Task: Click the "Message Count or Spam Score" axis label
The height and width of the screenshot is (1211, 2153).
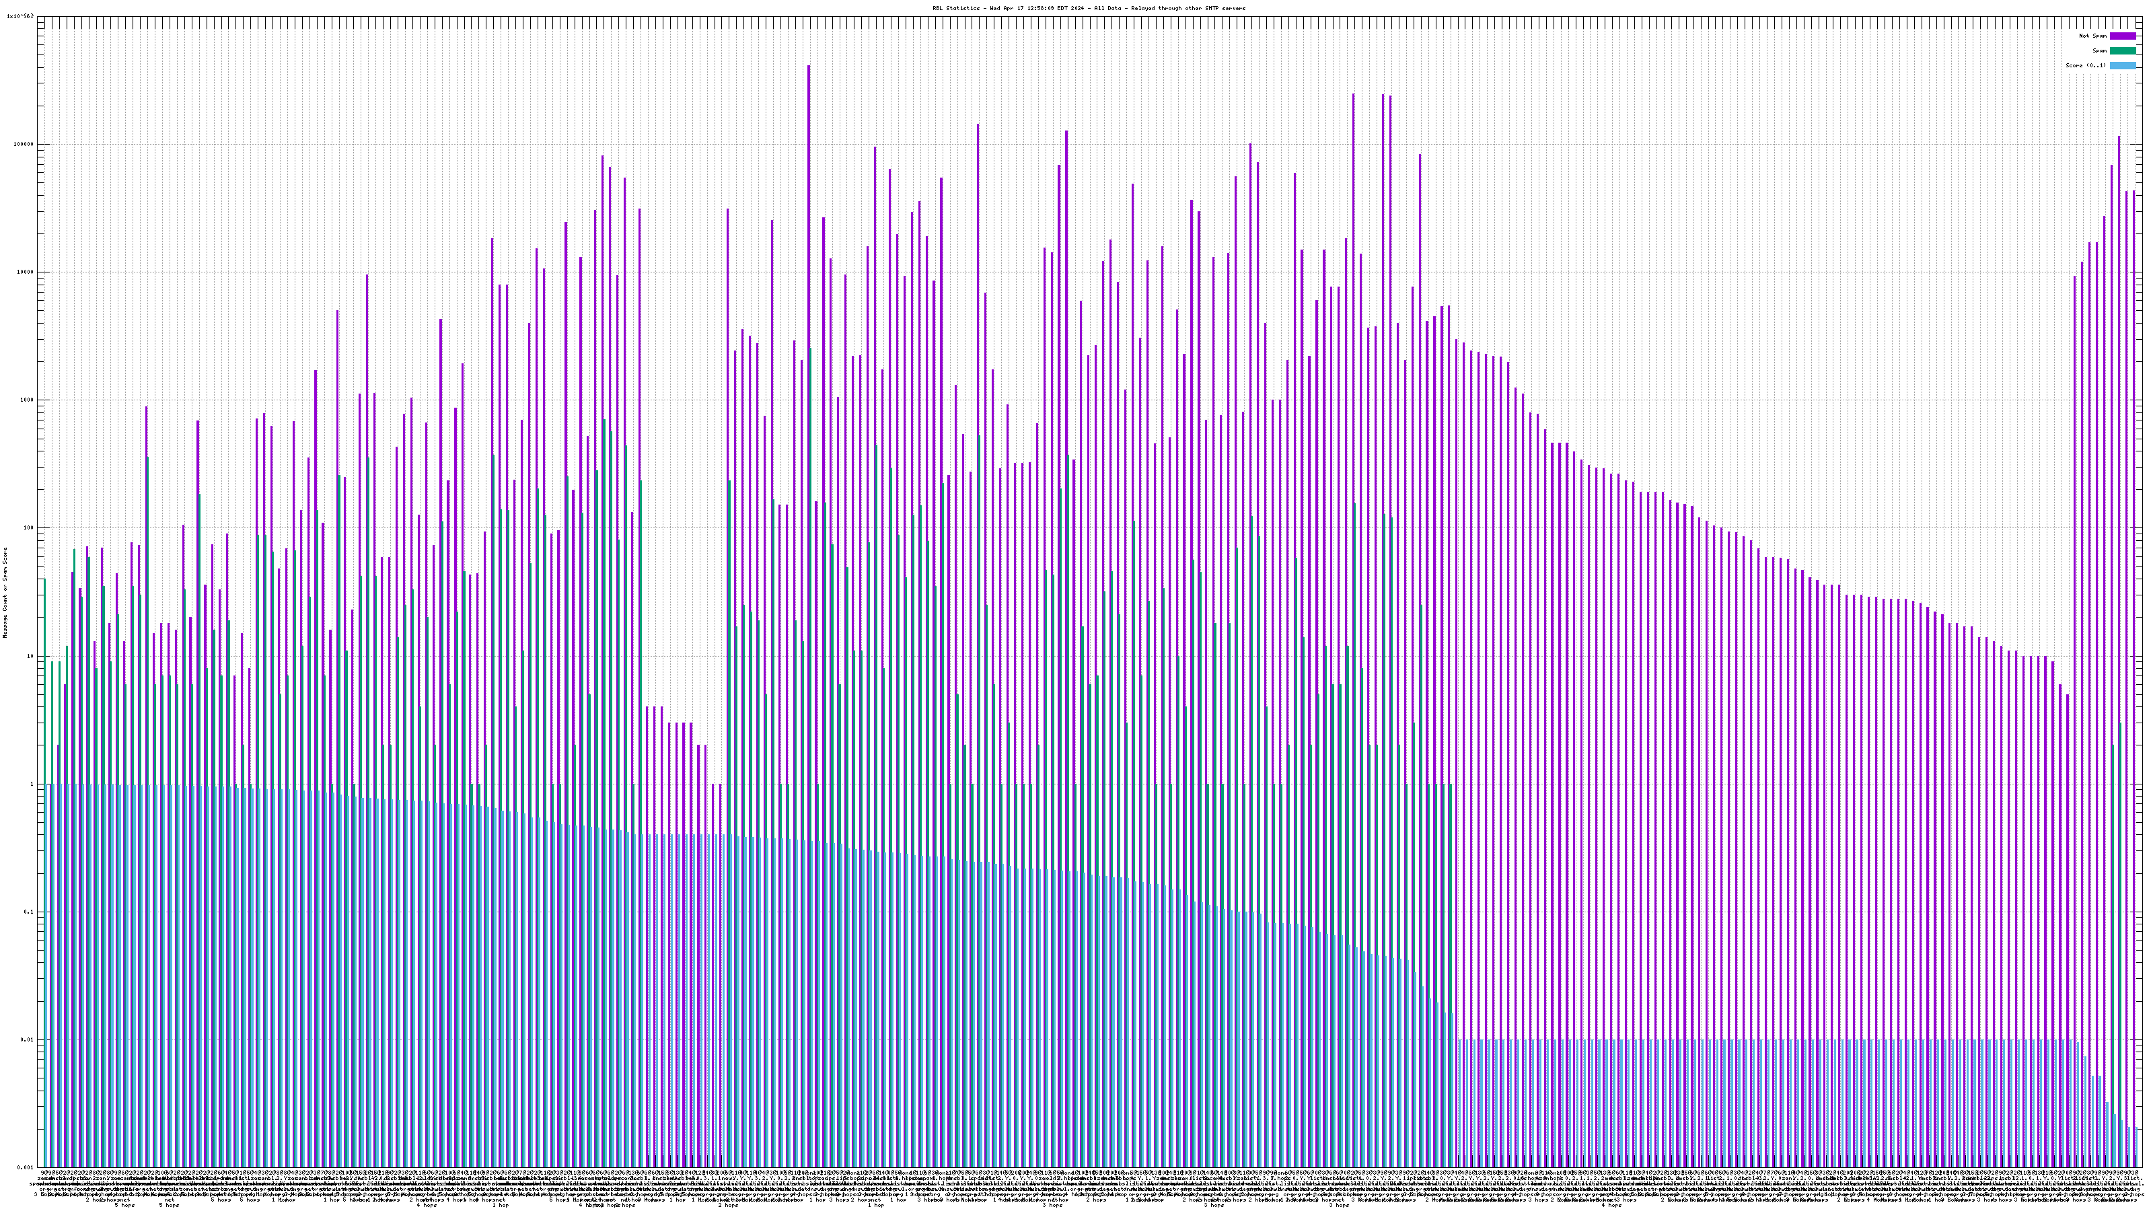Action: coord(5,593)
